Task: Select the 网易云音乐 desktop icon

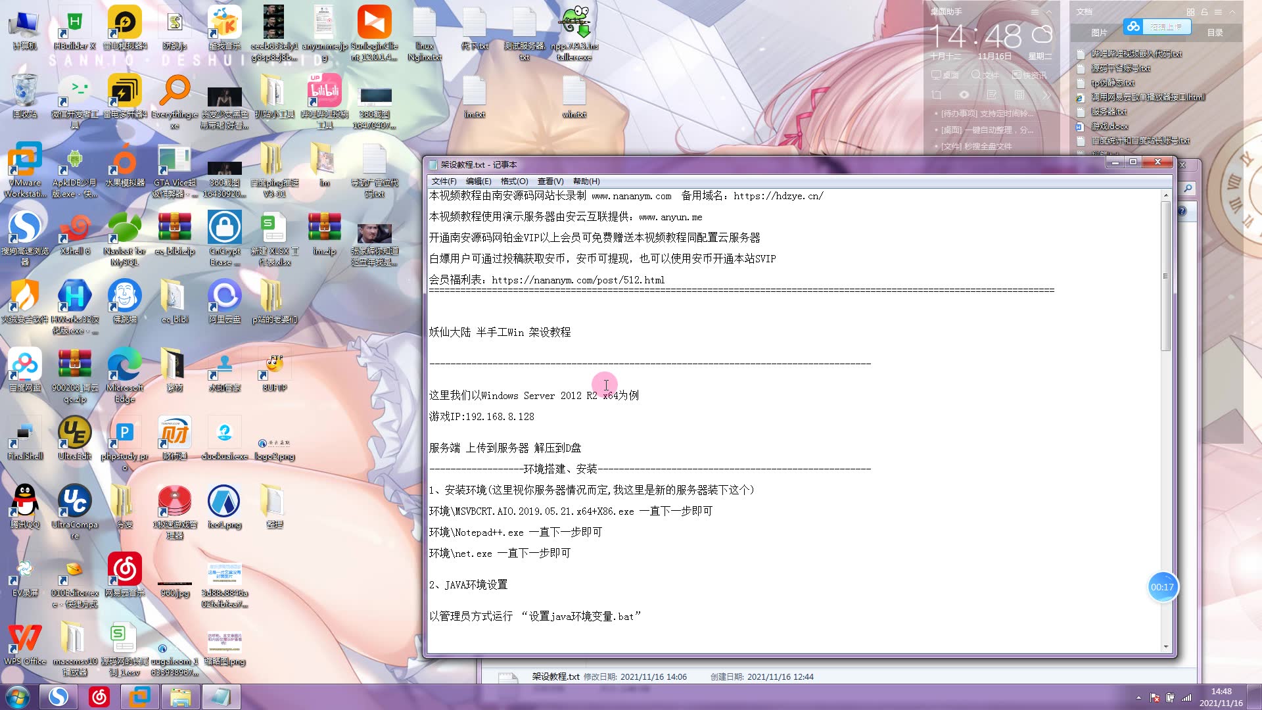Action: click(125, 575)
